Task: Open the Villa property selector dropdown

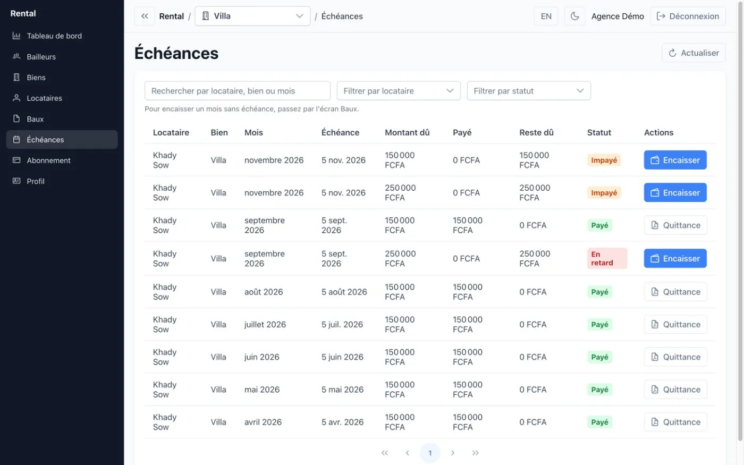Action: coord(252,16)
